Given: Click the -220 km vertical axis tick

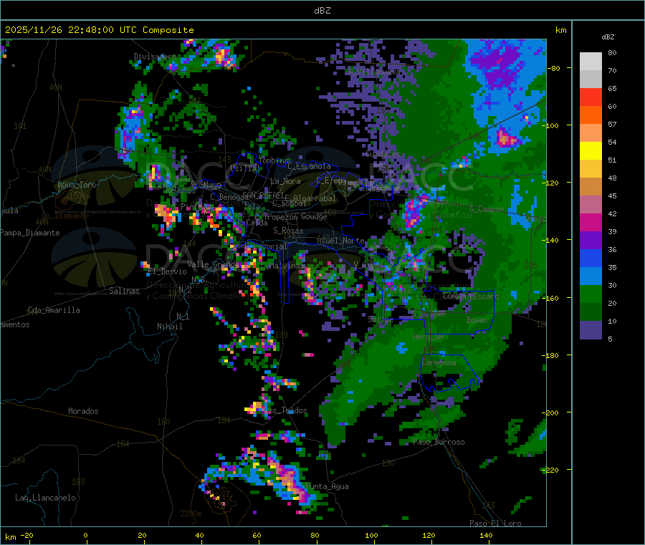Looking at the screenshot, I should click(x=552, y=471).
